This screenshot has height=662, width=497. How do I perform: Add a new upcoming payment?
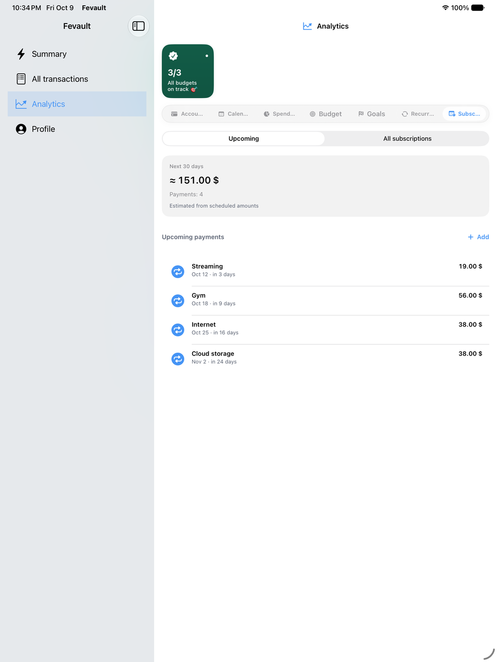point(478,237)
